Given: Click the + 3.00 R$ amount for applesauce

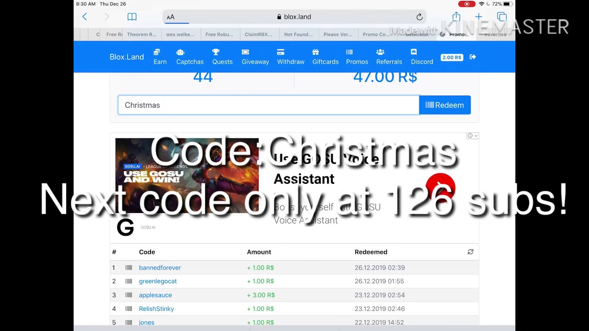Looking at the screenshot, I should (x=261, y=295).
